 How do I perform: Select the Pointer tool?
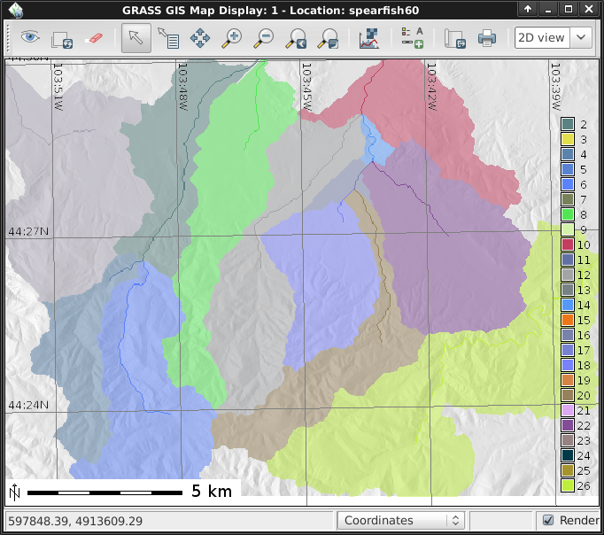click(136, 38)
